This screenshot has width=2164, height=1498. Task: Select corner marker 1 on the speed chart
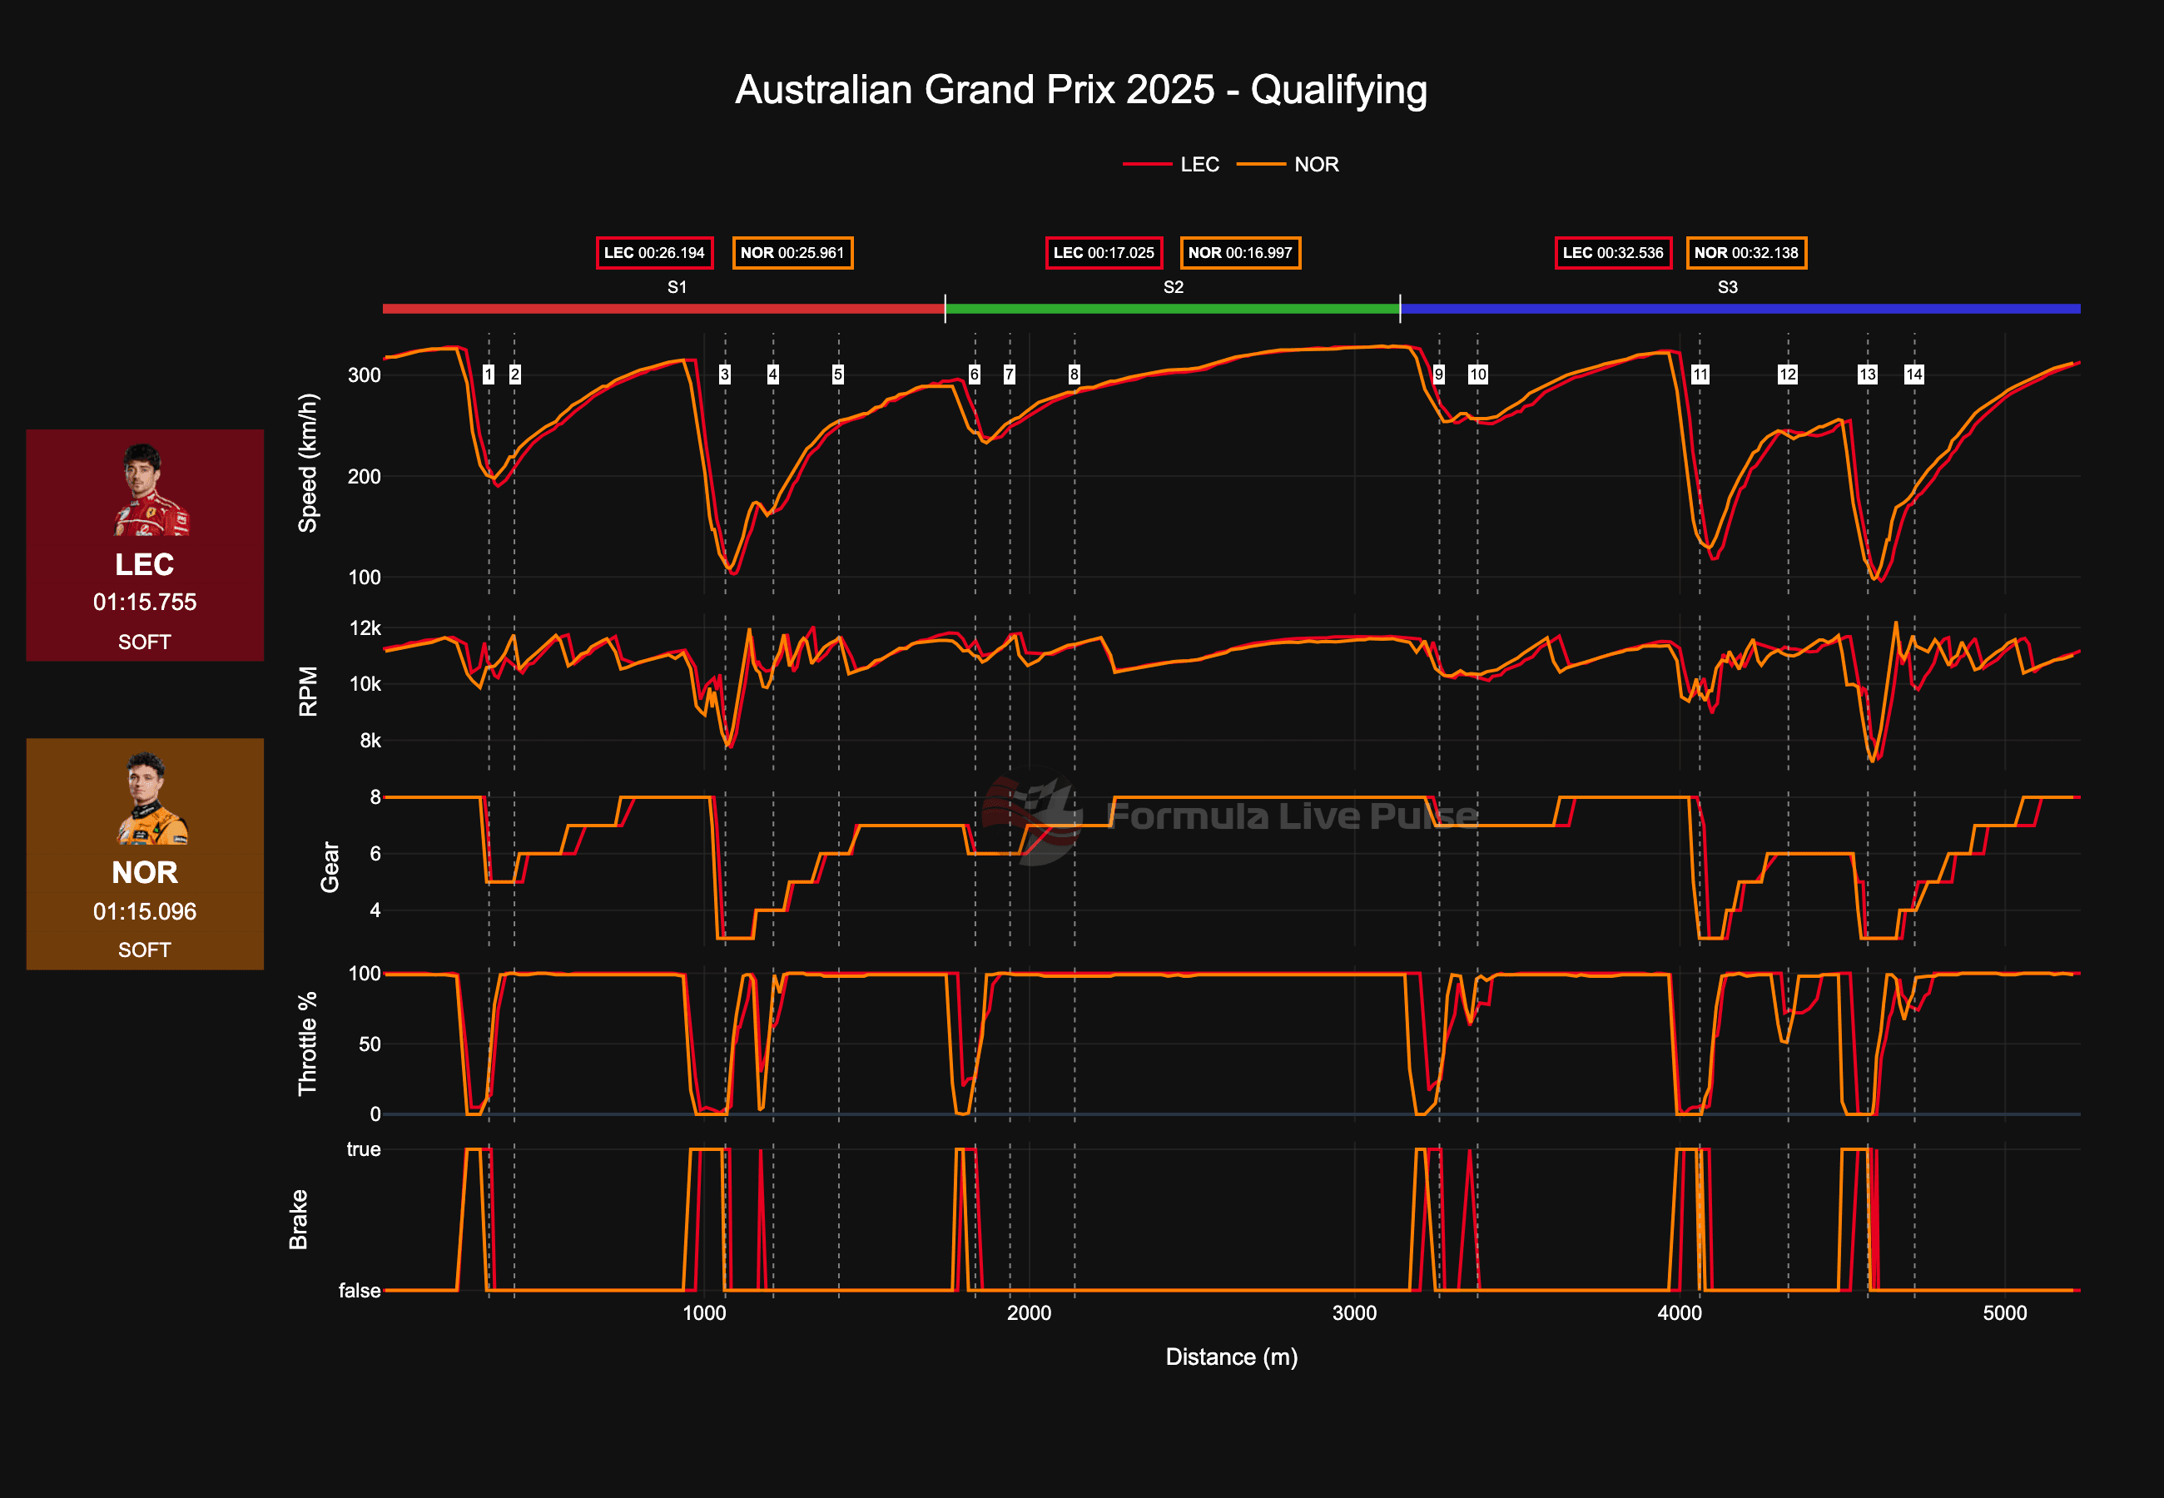488,374
